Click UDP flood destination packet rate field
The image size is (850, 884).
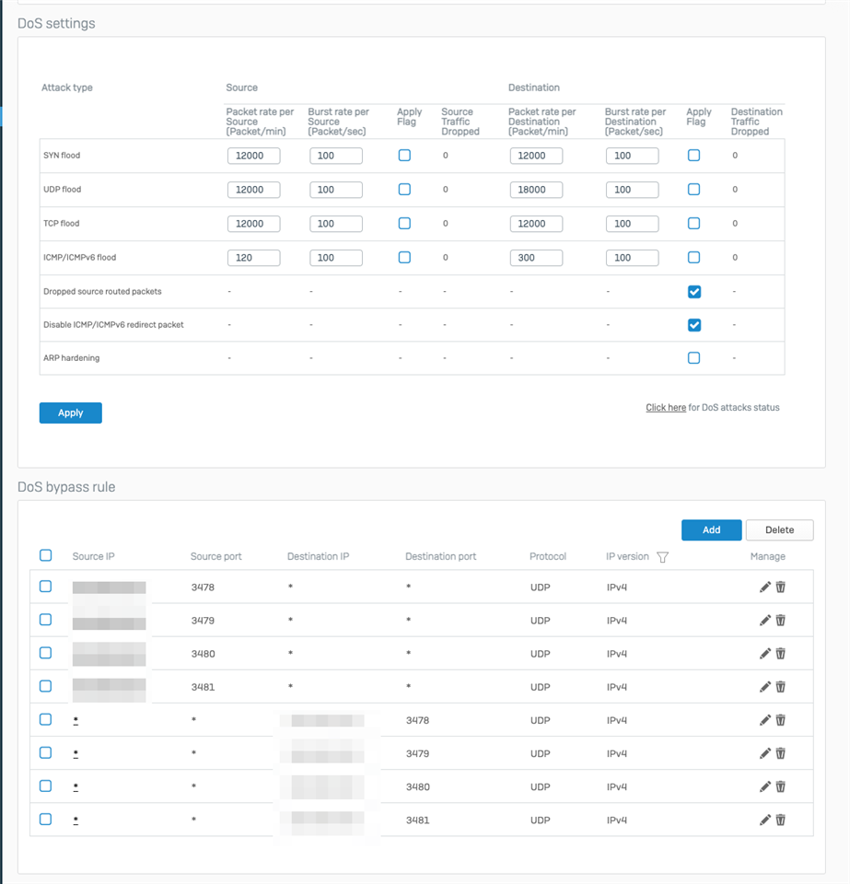point(536,190)
